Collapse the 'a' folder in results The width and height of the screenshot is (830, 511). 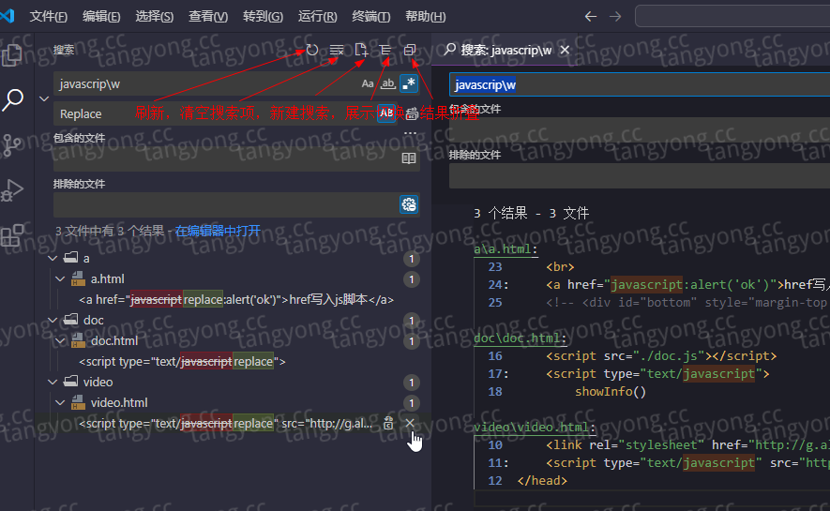pos(53,258)
